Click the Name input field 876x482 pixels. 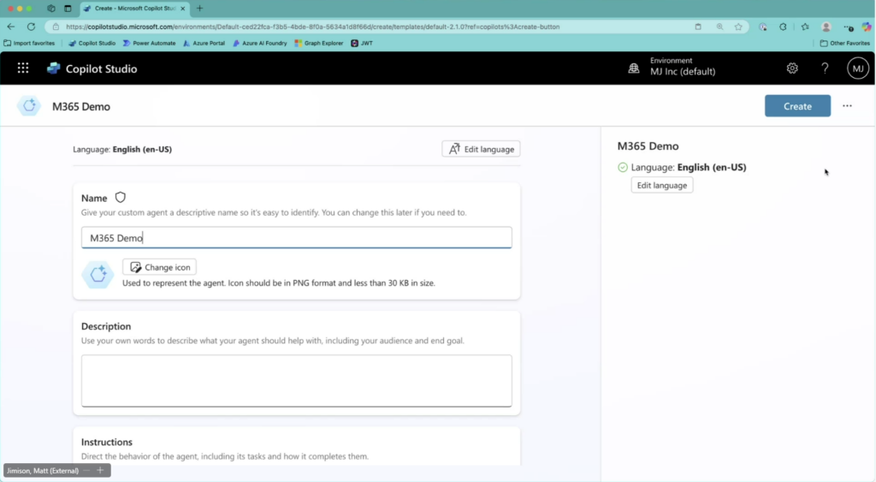[x=296, y=238]
